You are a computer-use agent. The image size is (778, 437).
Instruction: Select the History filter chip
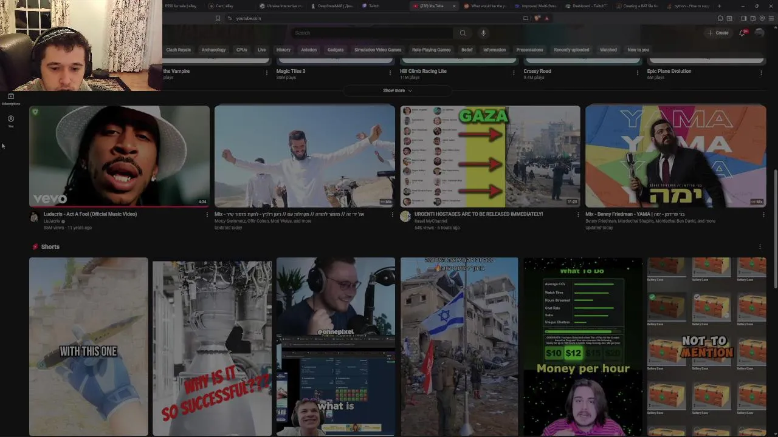point(283,50)
